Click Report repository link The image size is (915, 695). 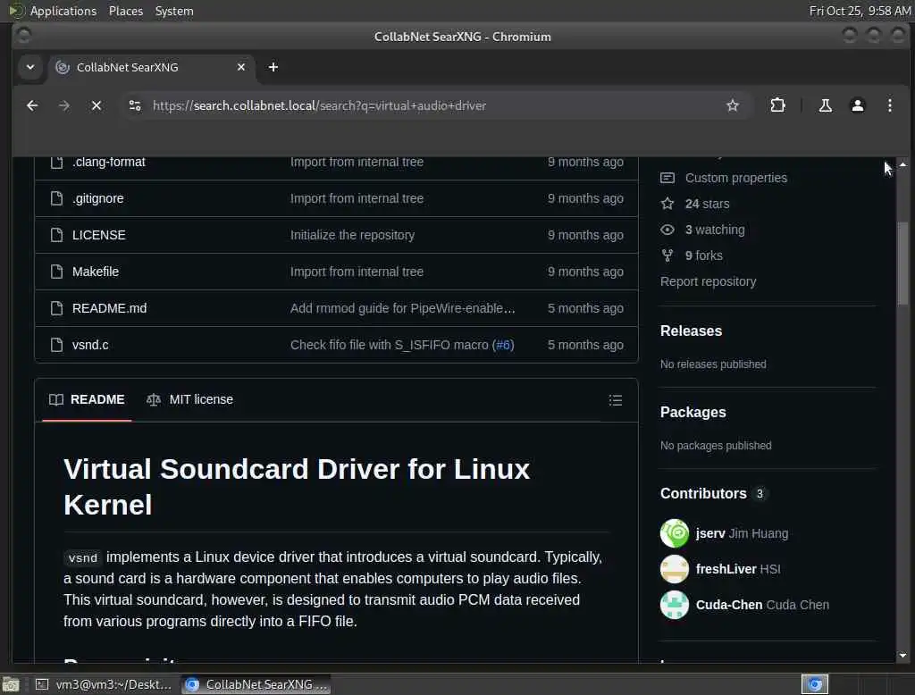pos(708,282)
